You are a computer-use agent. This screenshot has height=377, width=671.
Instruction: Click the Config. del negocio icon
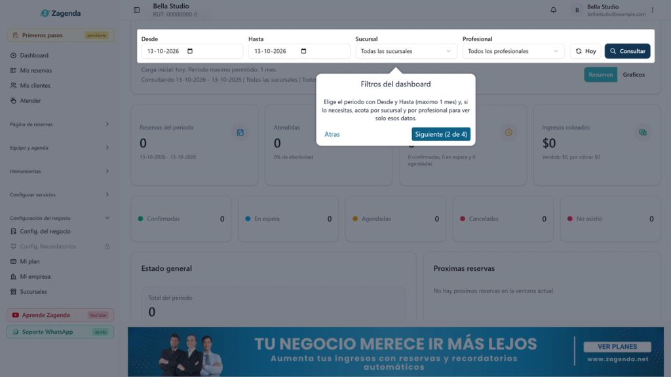pyautogui.click(x=13, y=231)
